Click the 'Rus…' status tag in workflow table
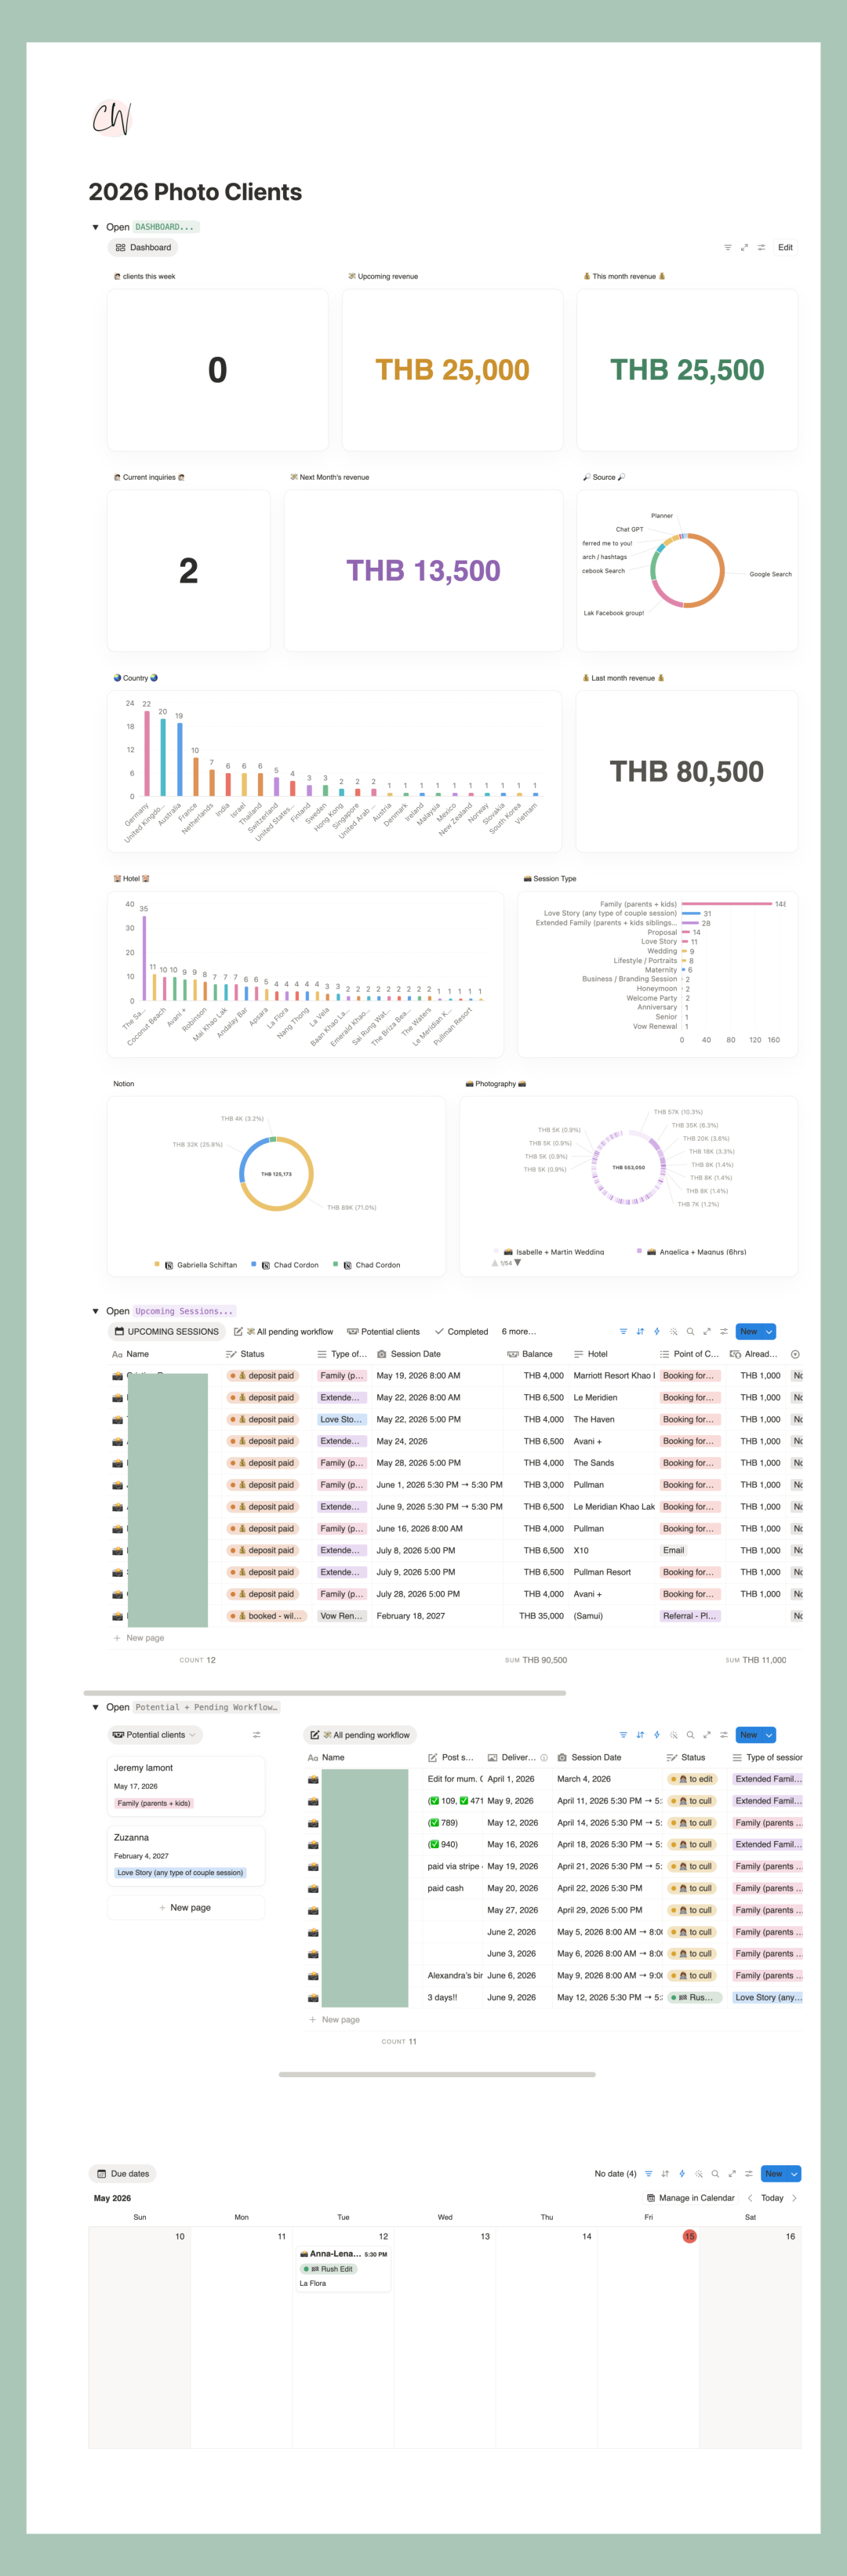Image resolution: width=847 pixels, height=2576 pixels. pos(694,1997)
